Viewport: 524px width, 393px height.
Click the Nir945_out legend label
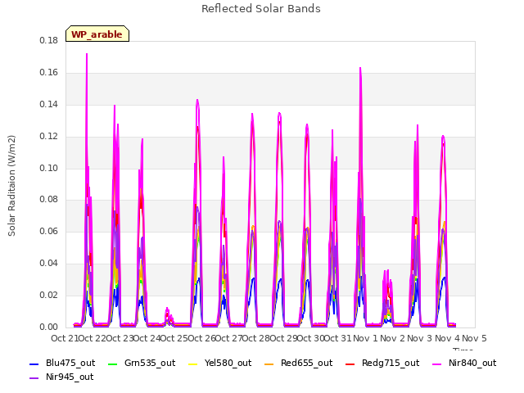click(70, 377)
